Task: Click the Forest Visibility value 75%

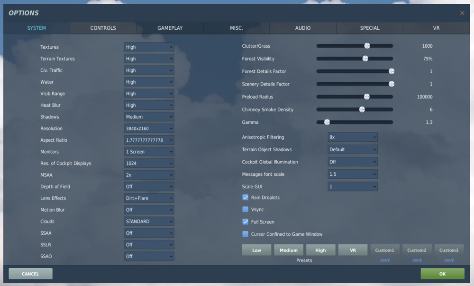Action: 428,59
